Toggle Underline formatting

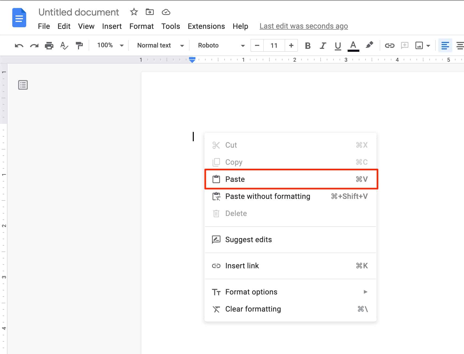(x=338, y=46)
